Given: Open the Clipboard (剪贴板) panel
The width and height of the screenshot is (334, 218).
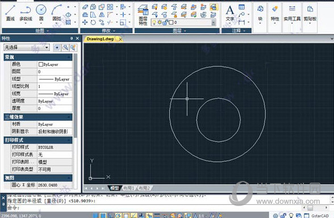Looking at the screenshot, I should (310, 14).
